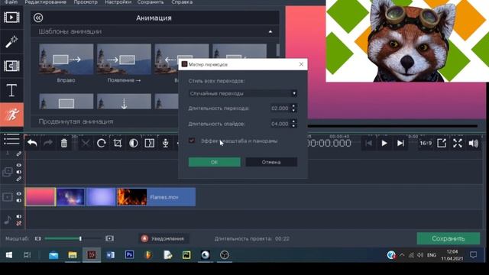Image resolution: width=489 pixels, height=275 pixels.
Task: Edit the transition duration field
Action: (280, 108)
